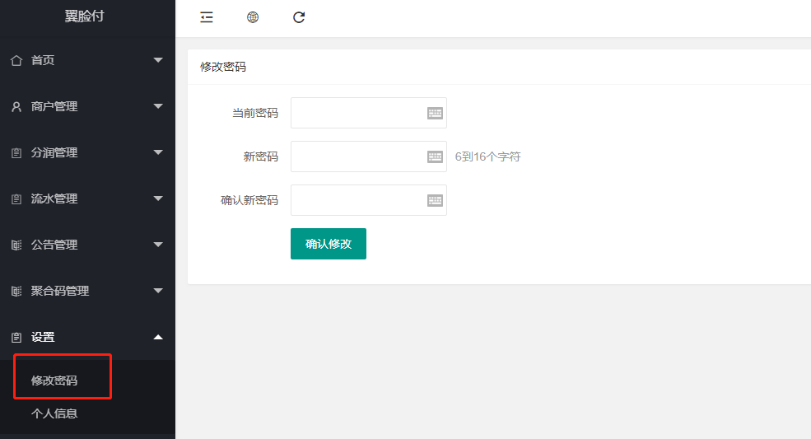Expand the 聚合码管理 menu arrow

158,291
